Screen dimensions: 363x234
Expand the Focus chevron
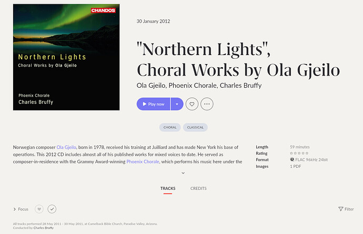click(x=15, y=209)
